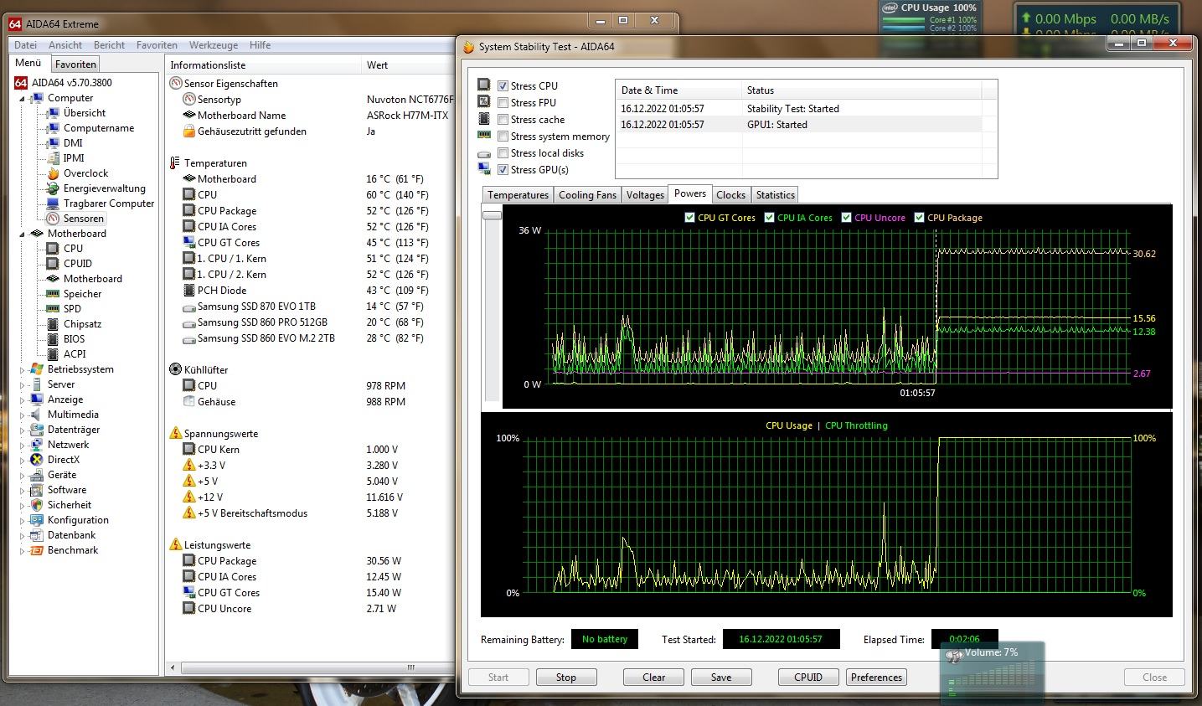
Task: Collapse the Motherboard tree node
Action: (x=23, y=234)
